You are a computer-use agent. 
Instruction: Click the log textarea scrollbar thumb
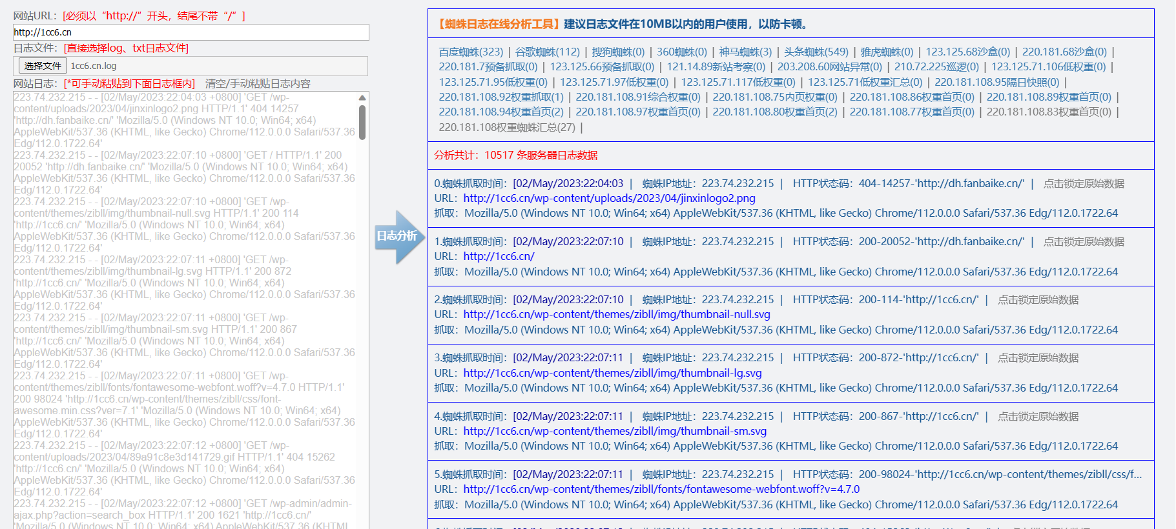click(362, 122)
